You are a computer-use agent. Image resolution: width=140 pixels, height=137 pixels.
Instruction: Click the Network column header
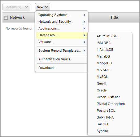coord(17,18)
